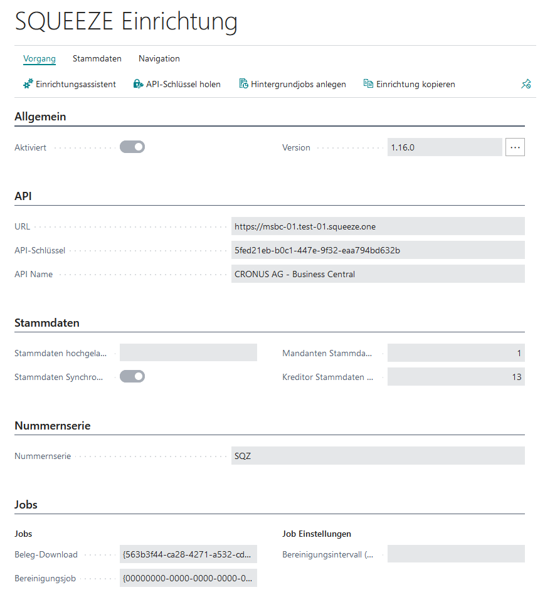This screenshot has height=607, width=550.
Task: Open the Vorgang menu tab
Action: pyautogui.click(x=40, y=59)
